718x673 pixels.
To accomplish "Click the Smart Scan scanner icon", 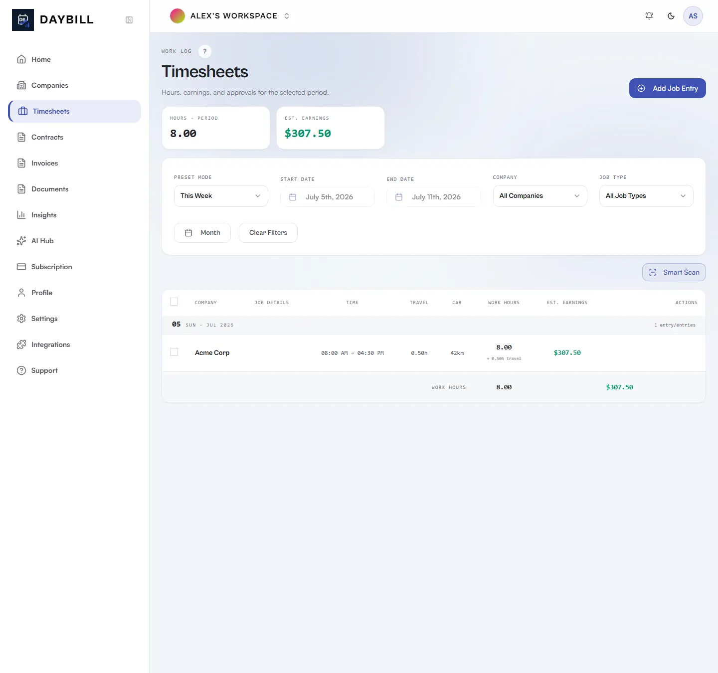I will (x=653, y=272).
